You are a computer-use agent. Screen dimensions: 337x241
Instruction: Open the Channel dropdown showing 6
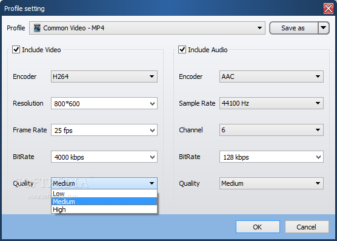(271, 130)
